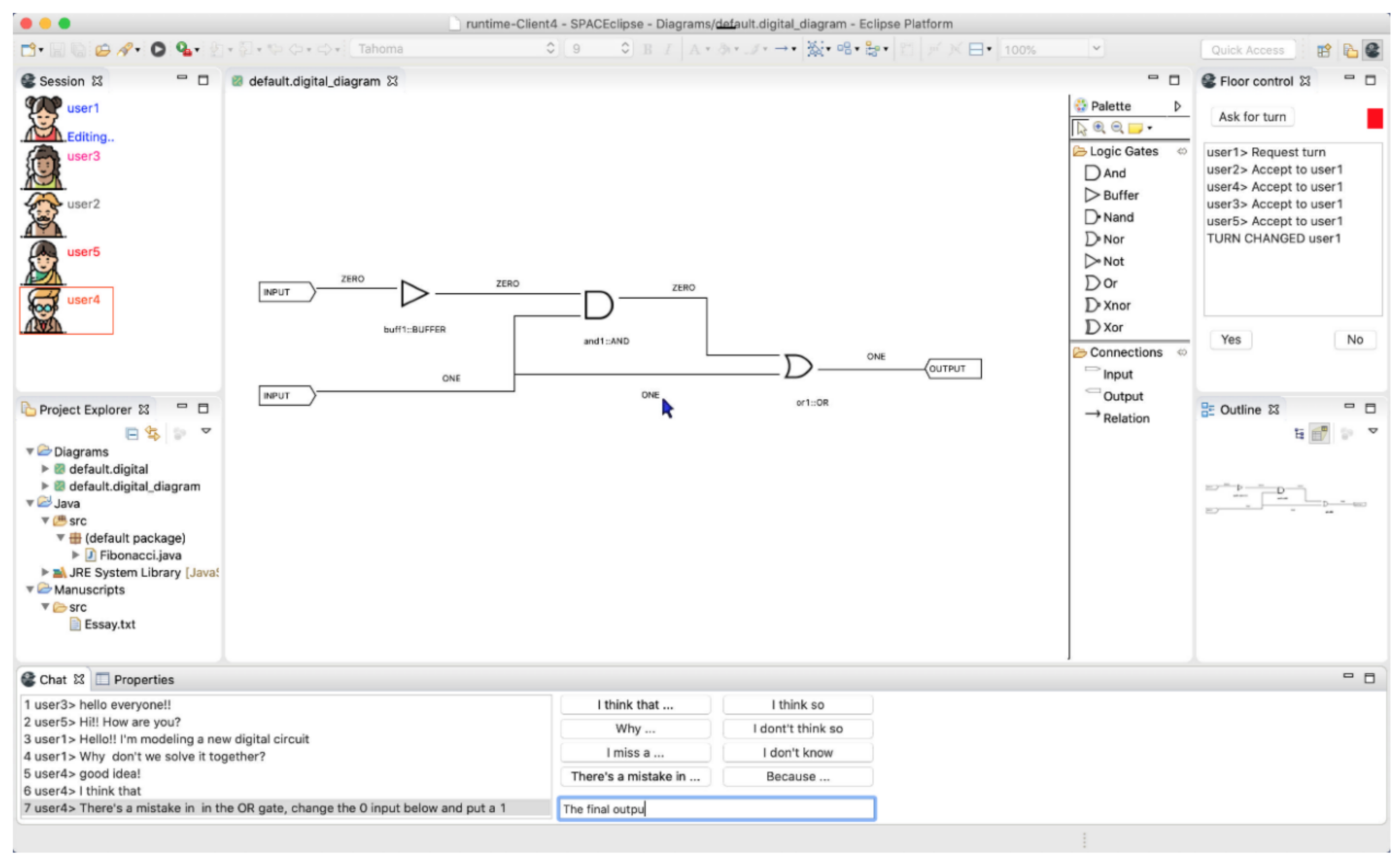1399x863 pixels.
Task: Open the zoom level dropdown showing 100%
Action: tap(1098, 50)
